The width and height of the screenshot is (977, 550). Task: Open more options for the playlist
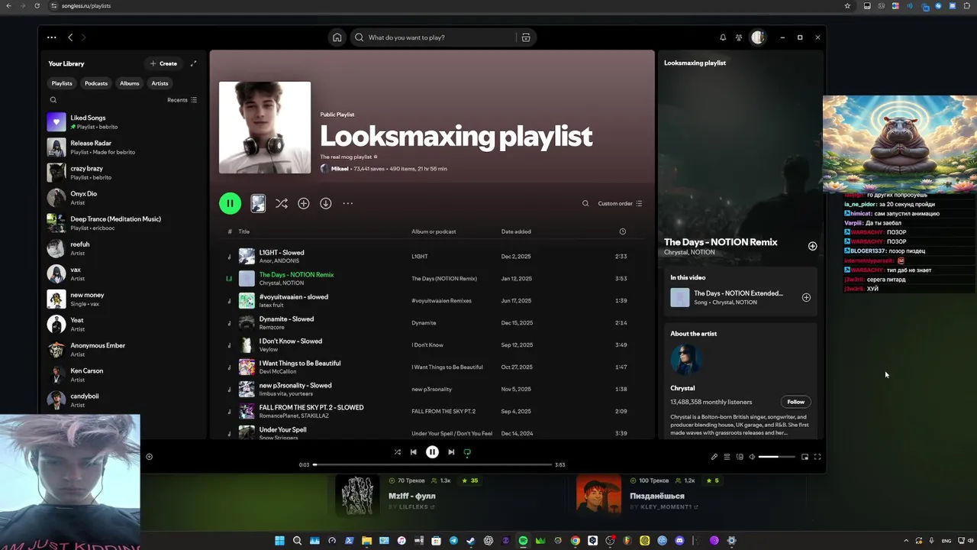(x=348, y=203)
